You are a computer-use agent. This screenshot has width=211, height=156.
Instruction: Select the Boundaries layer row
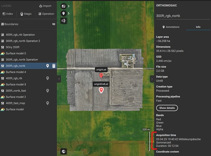click(28, 24)
